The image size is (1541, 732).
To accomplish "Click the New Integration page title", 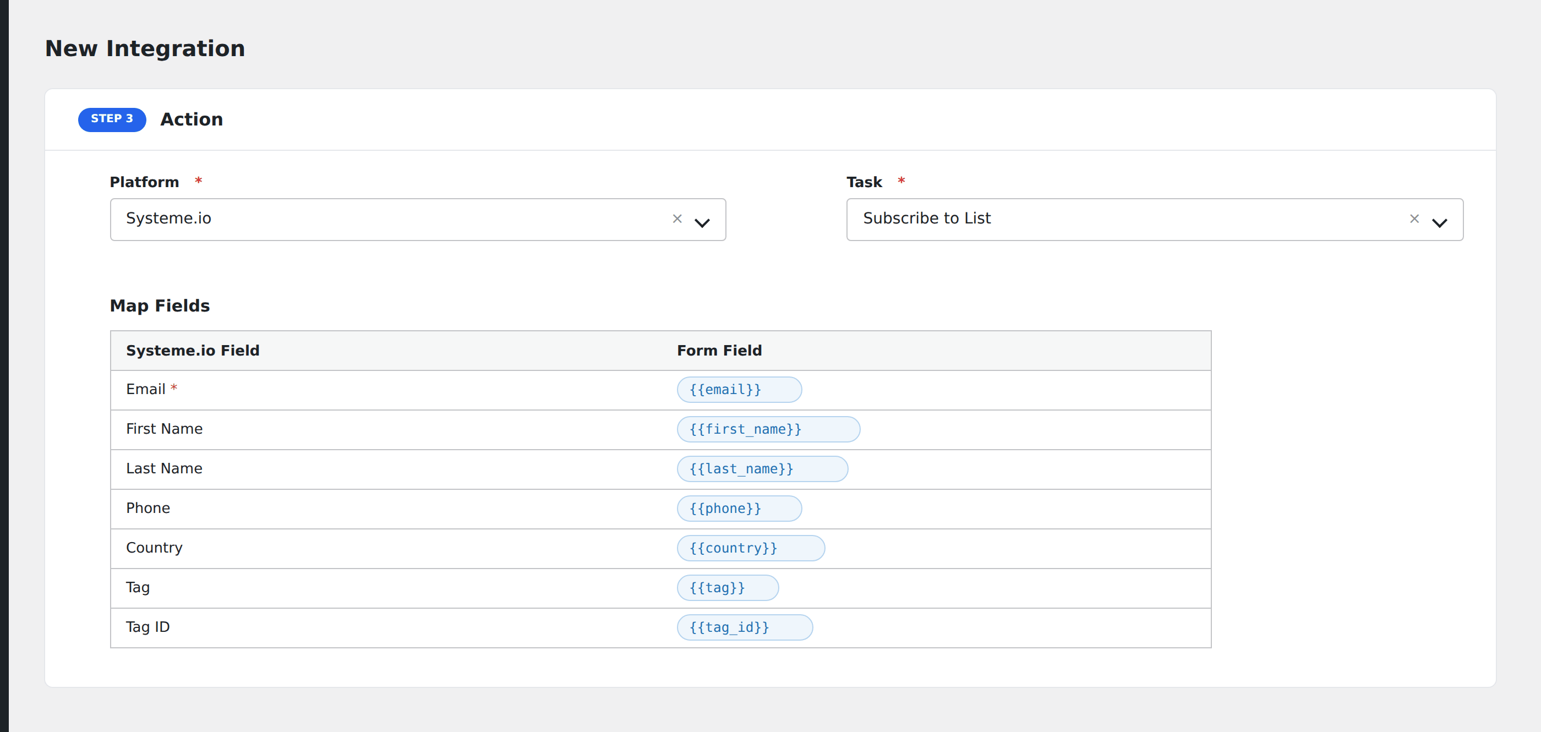I will (145, 48).
